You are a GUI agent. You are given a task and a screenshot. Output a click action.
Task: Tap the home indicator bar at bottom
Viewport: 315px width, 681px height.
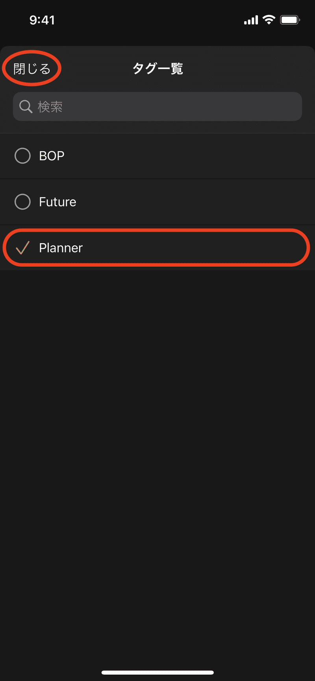tap(157, 672)
